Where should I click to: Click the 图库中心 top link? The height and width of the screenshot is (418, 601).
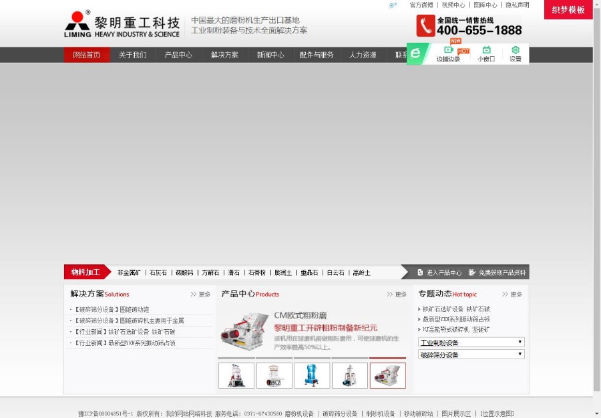click(x=485, y=5)
